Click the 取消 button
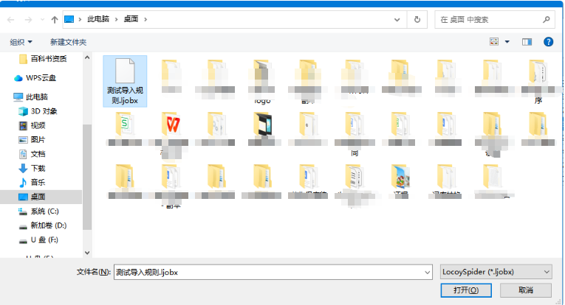The height and width of the screenshot is (305, 565). tap(526, 290)
